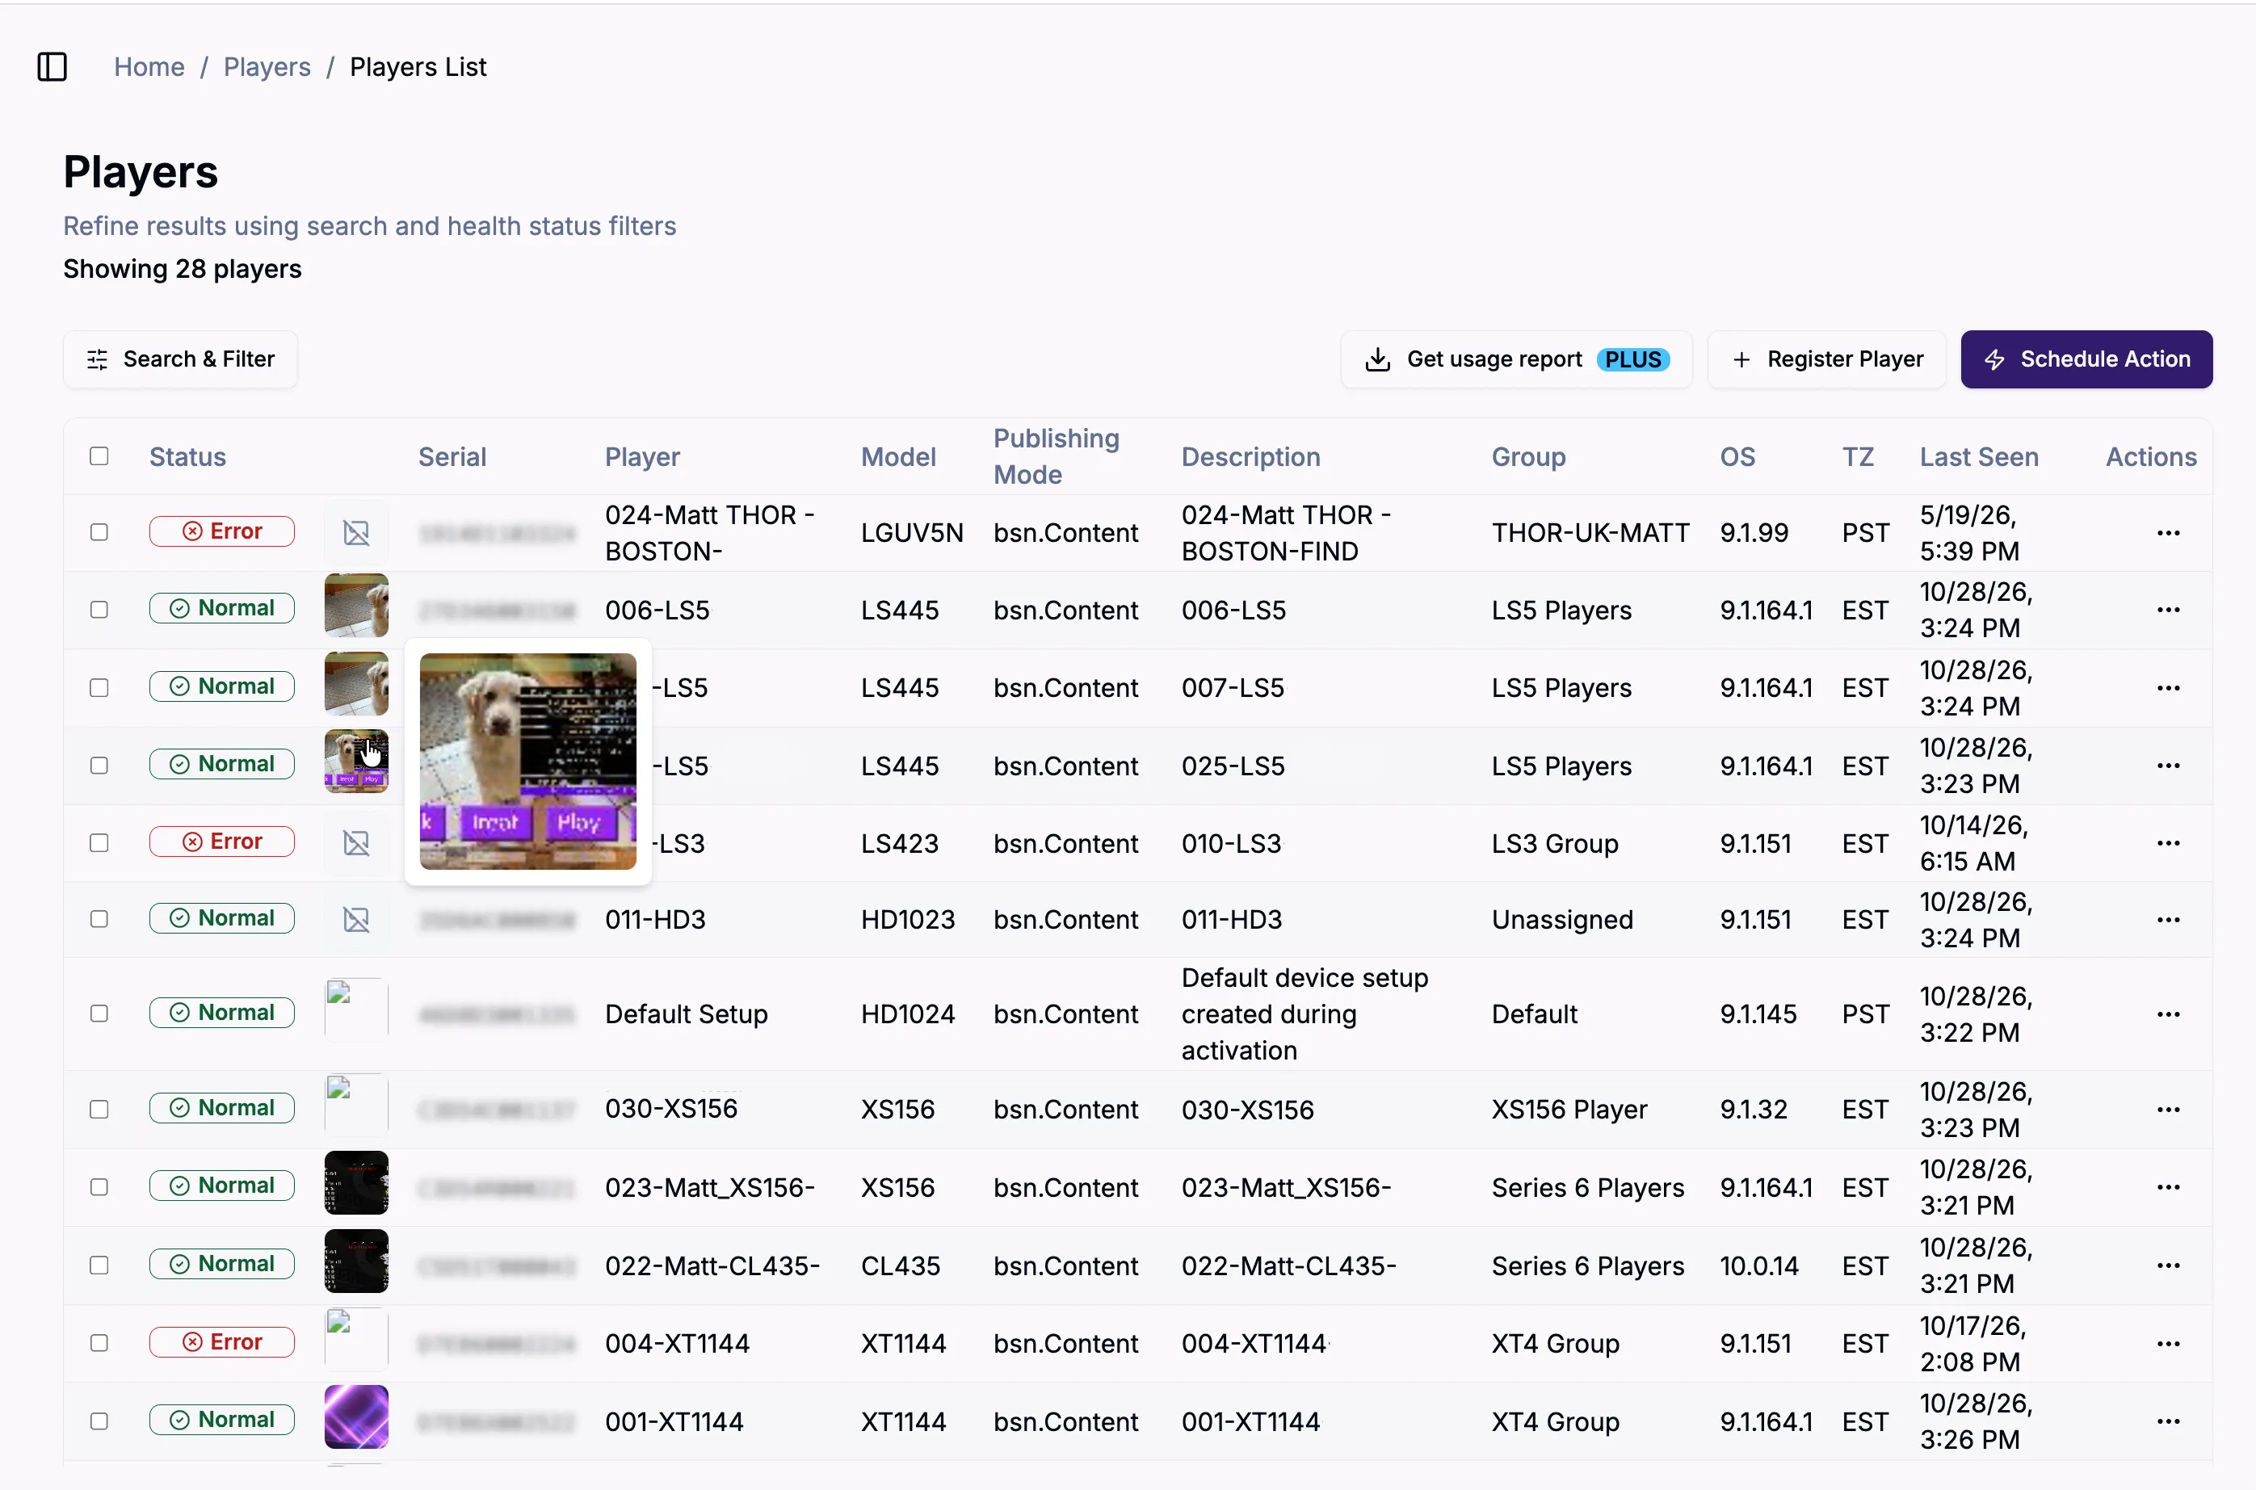Select checkbox for 011-HD3 player
This screenshot has width=2256, height=1490.
coord(99,919)
